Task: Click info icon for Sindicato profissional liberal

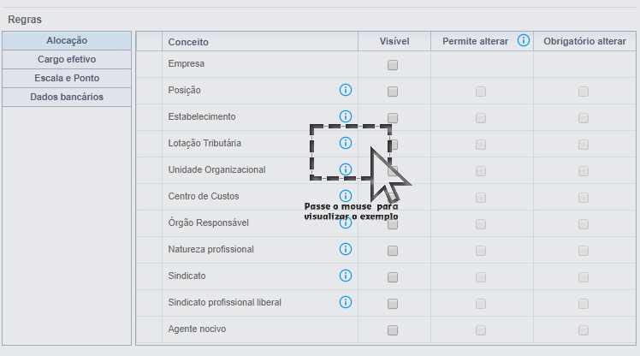Action: pyautogui.click(x=346, y=302)
